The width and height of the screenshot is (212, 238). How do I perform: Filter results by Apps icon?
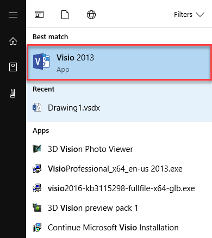pyautogui.click(x=39, y=15)
